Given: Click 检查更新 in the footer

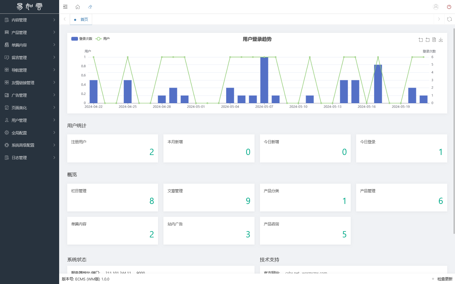Looking at the screenshot, I should coord(445,279).
